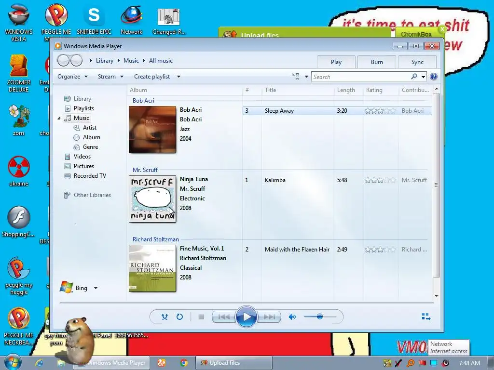
Task: Rate Sleep Away with stars
Action: pyautogui.click(x=380, y=111)
